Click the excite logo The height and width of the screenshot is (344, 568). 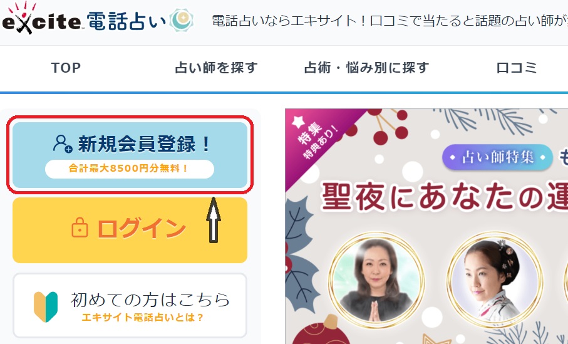[42, 18]
